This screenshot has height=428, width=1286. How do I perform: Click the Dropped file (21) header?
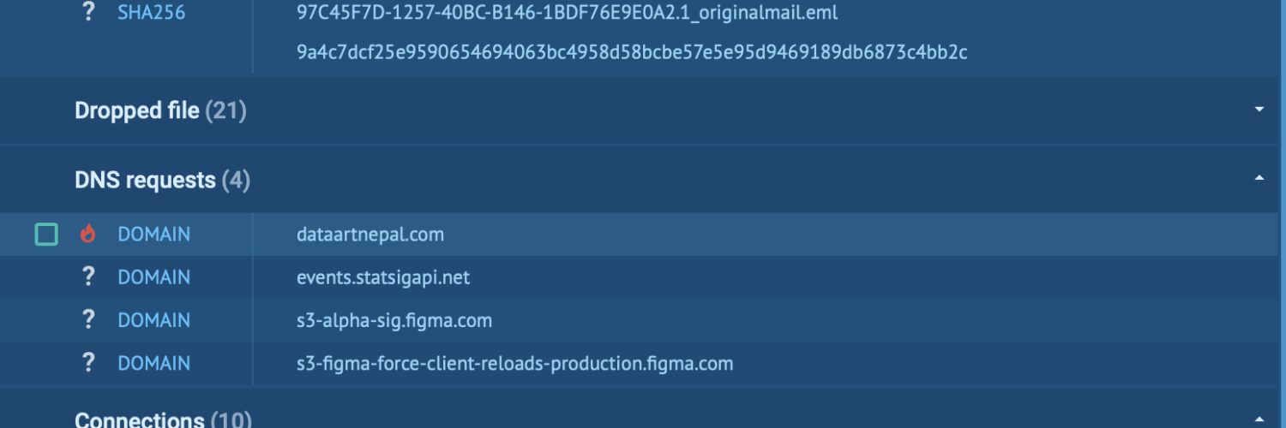pos(160,110)
